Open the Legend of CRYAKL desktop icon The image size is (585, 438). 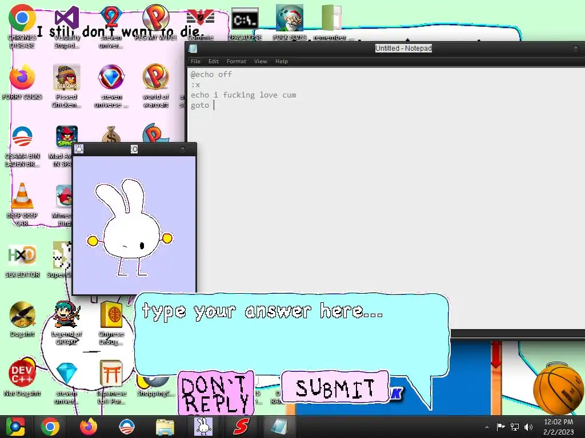(x=66, y=323)
